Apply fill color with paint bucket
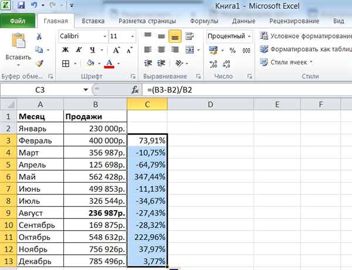The image size is (352, 270). point(90,63)
